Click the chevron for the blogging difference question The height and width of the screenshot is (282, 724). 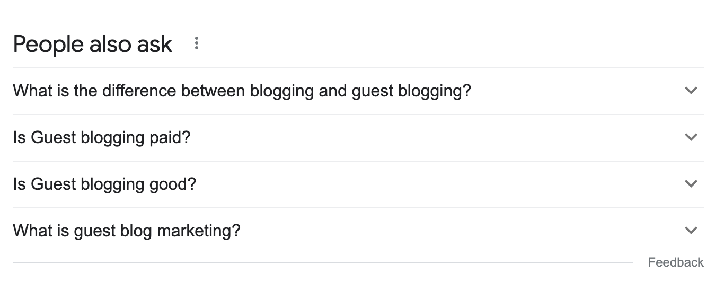[x=691, y=91]
